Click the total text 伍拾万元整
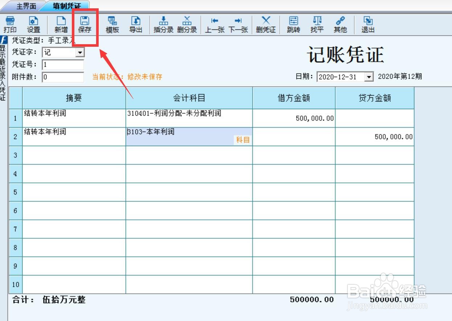Viewport: 452px width, 321px height. pyautogui.click(x=64, y=300)
